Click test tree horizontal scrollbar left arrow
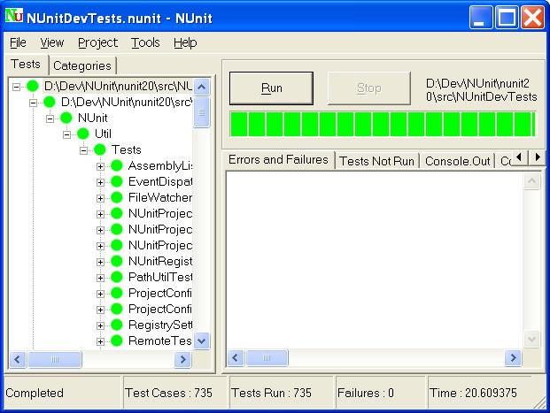The height and width of the screenshot is (413, 550). (18, 359)
